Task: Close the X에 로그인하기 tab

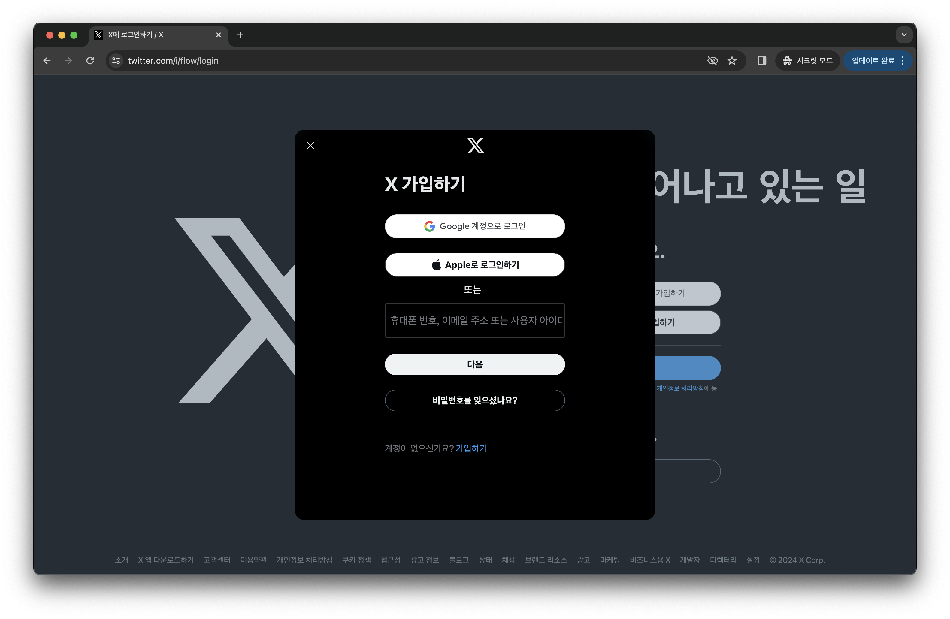Action: coord(218,35)
